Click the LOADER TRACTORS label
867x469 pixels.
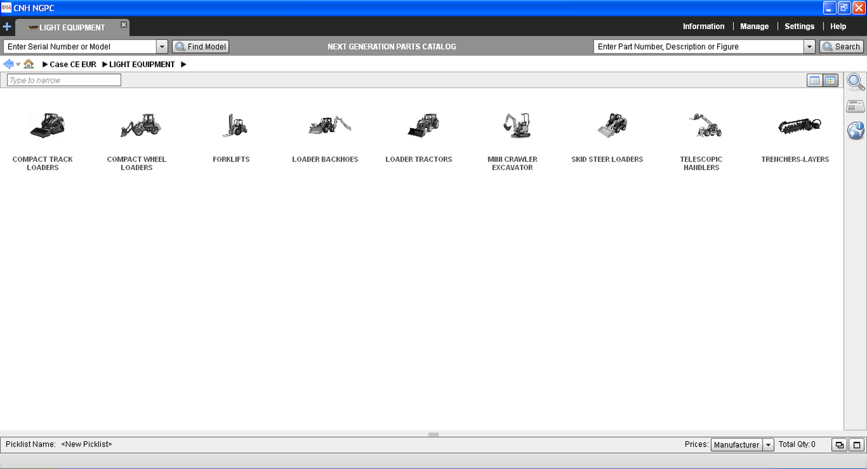click(x=419, y=159)
